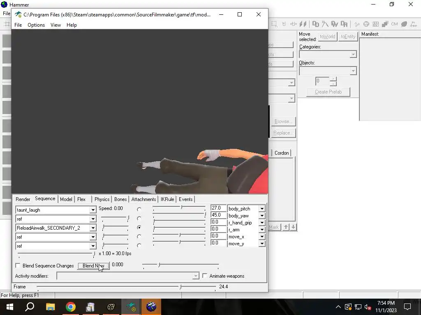Switch to Hammer via its taskbar icon
Viewport: 421px width, 315px height.
151,307
